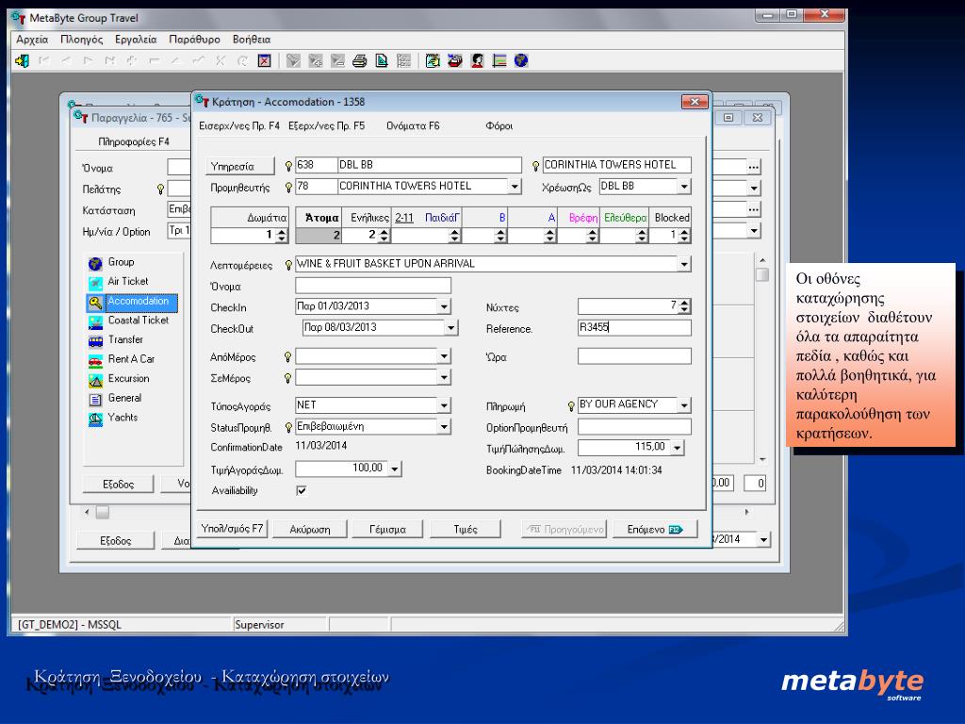Adjust the Blocked count spinner
Image resolution: width=965 pixels, height=724 pixels.
(684, 235)
